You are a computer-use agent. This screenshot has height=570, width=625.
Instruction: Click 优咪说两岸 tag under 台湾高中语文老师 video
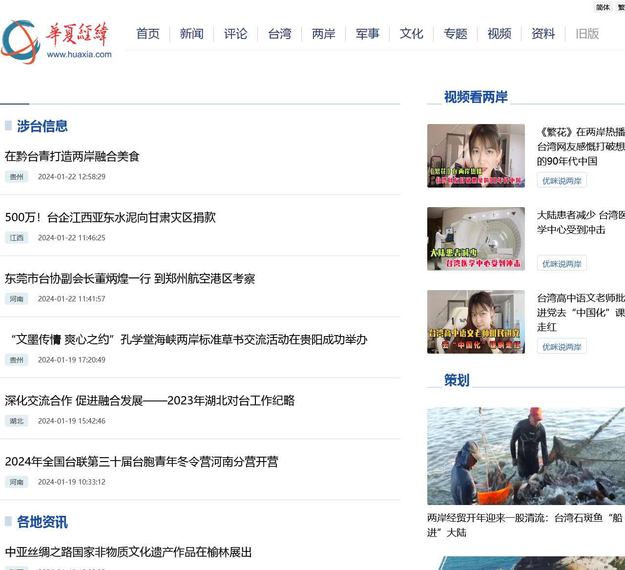point(562,346)
